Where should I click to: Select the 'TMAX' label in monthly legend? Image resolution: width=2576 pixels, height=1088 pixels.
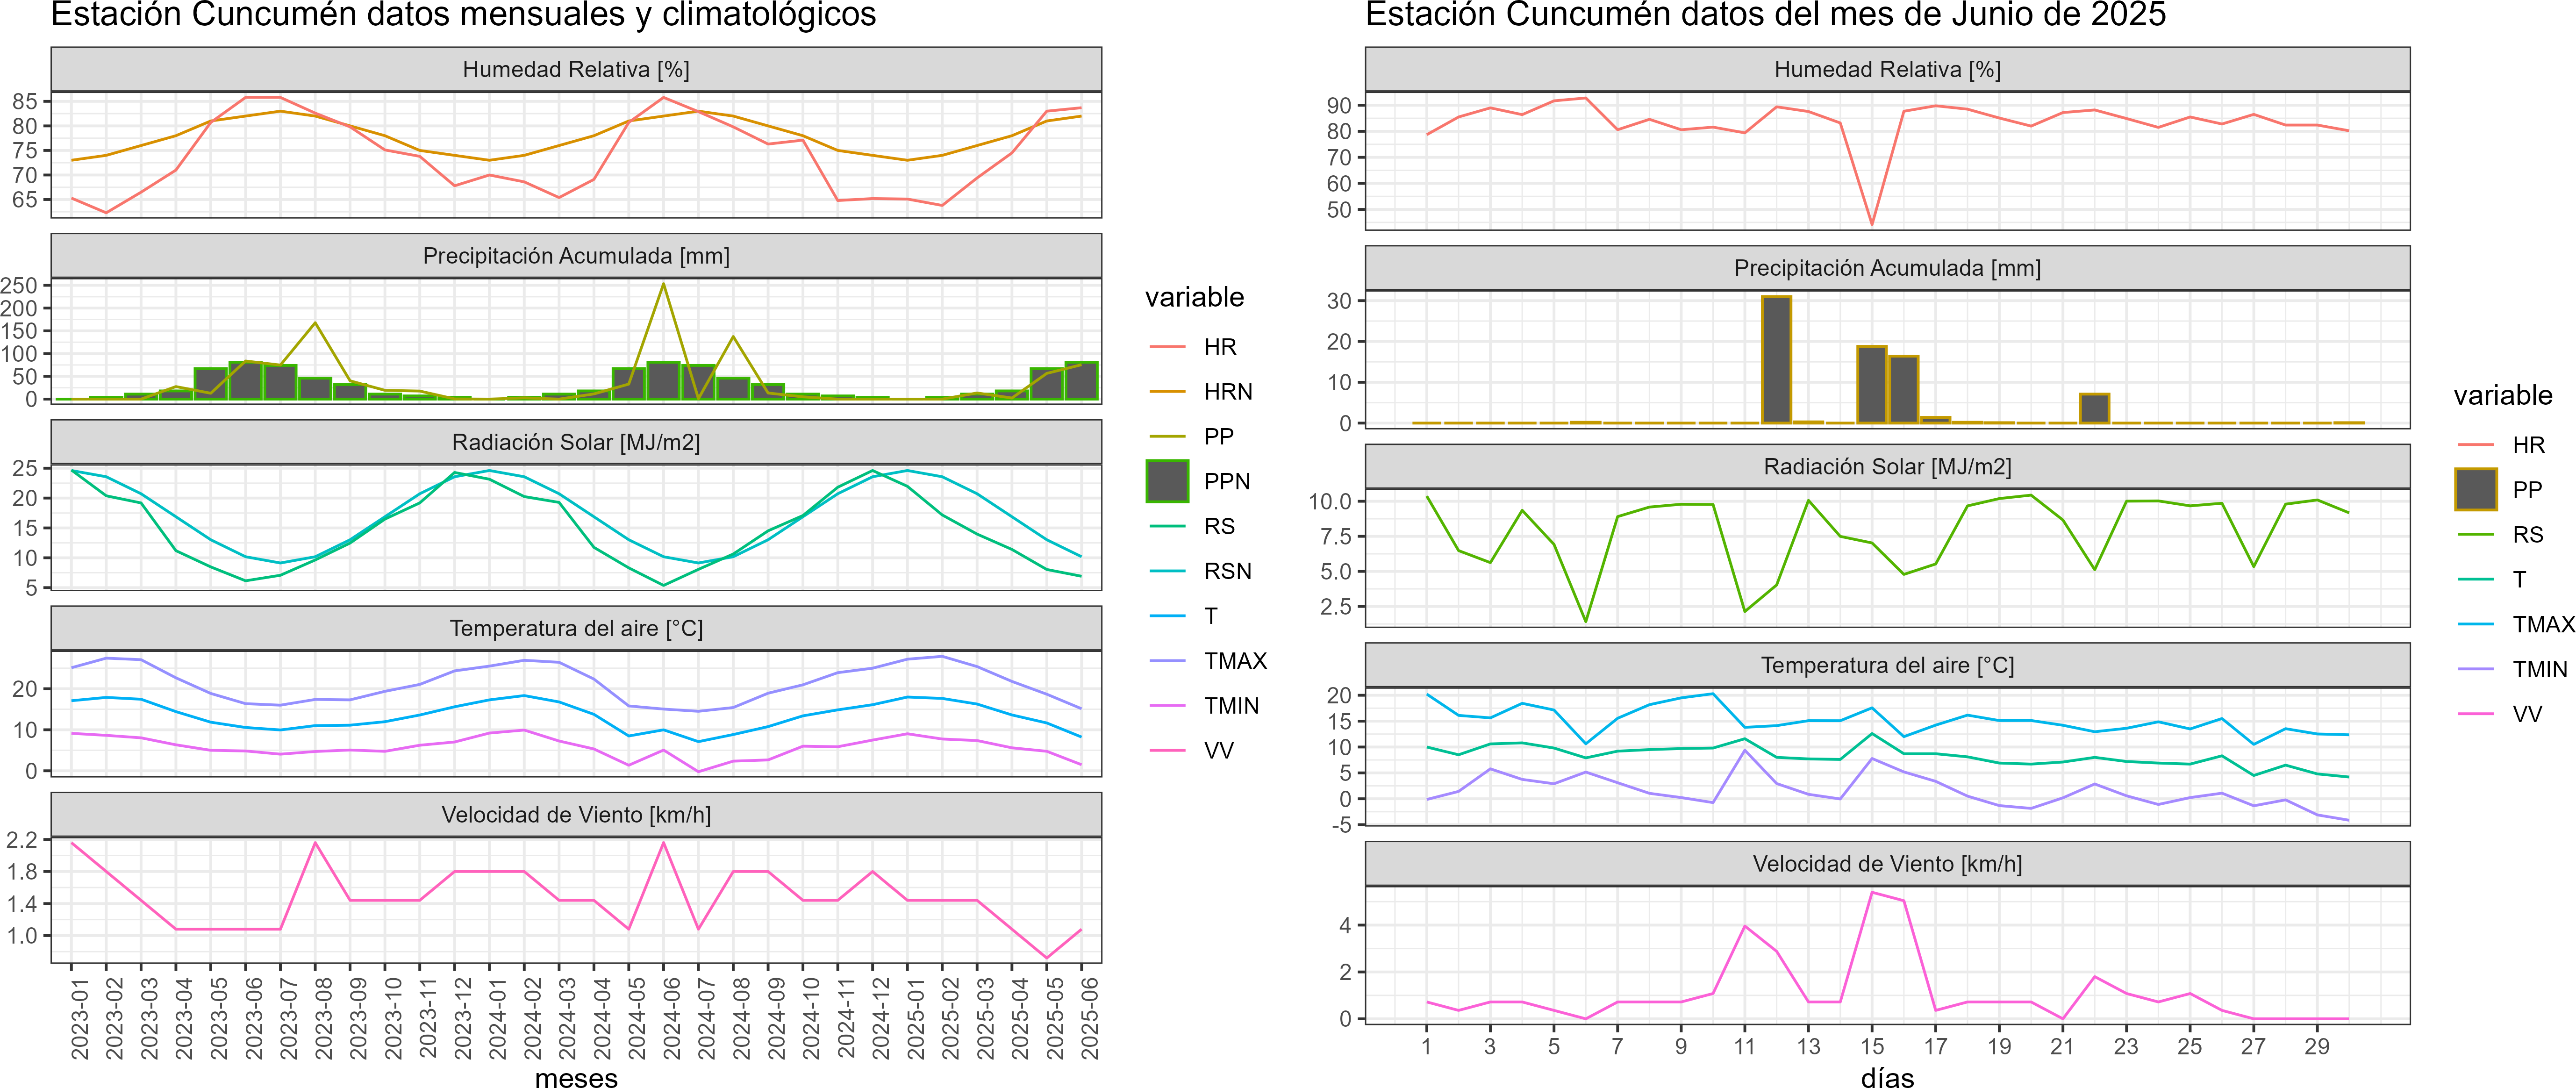(x=1235, y=661)
